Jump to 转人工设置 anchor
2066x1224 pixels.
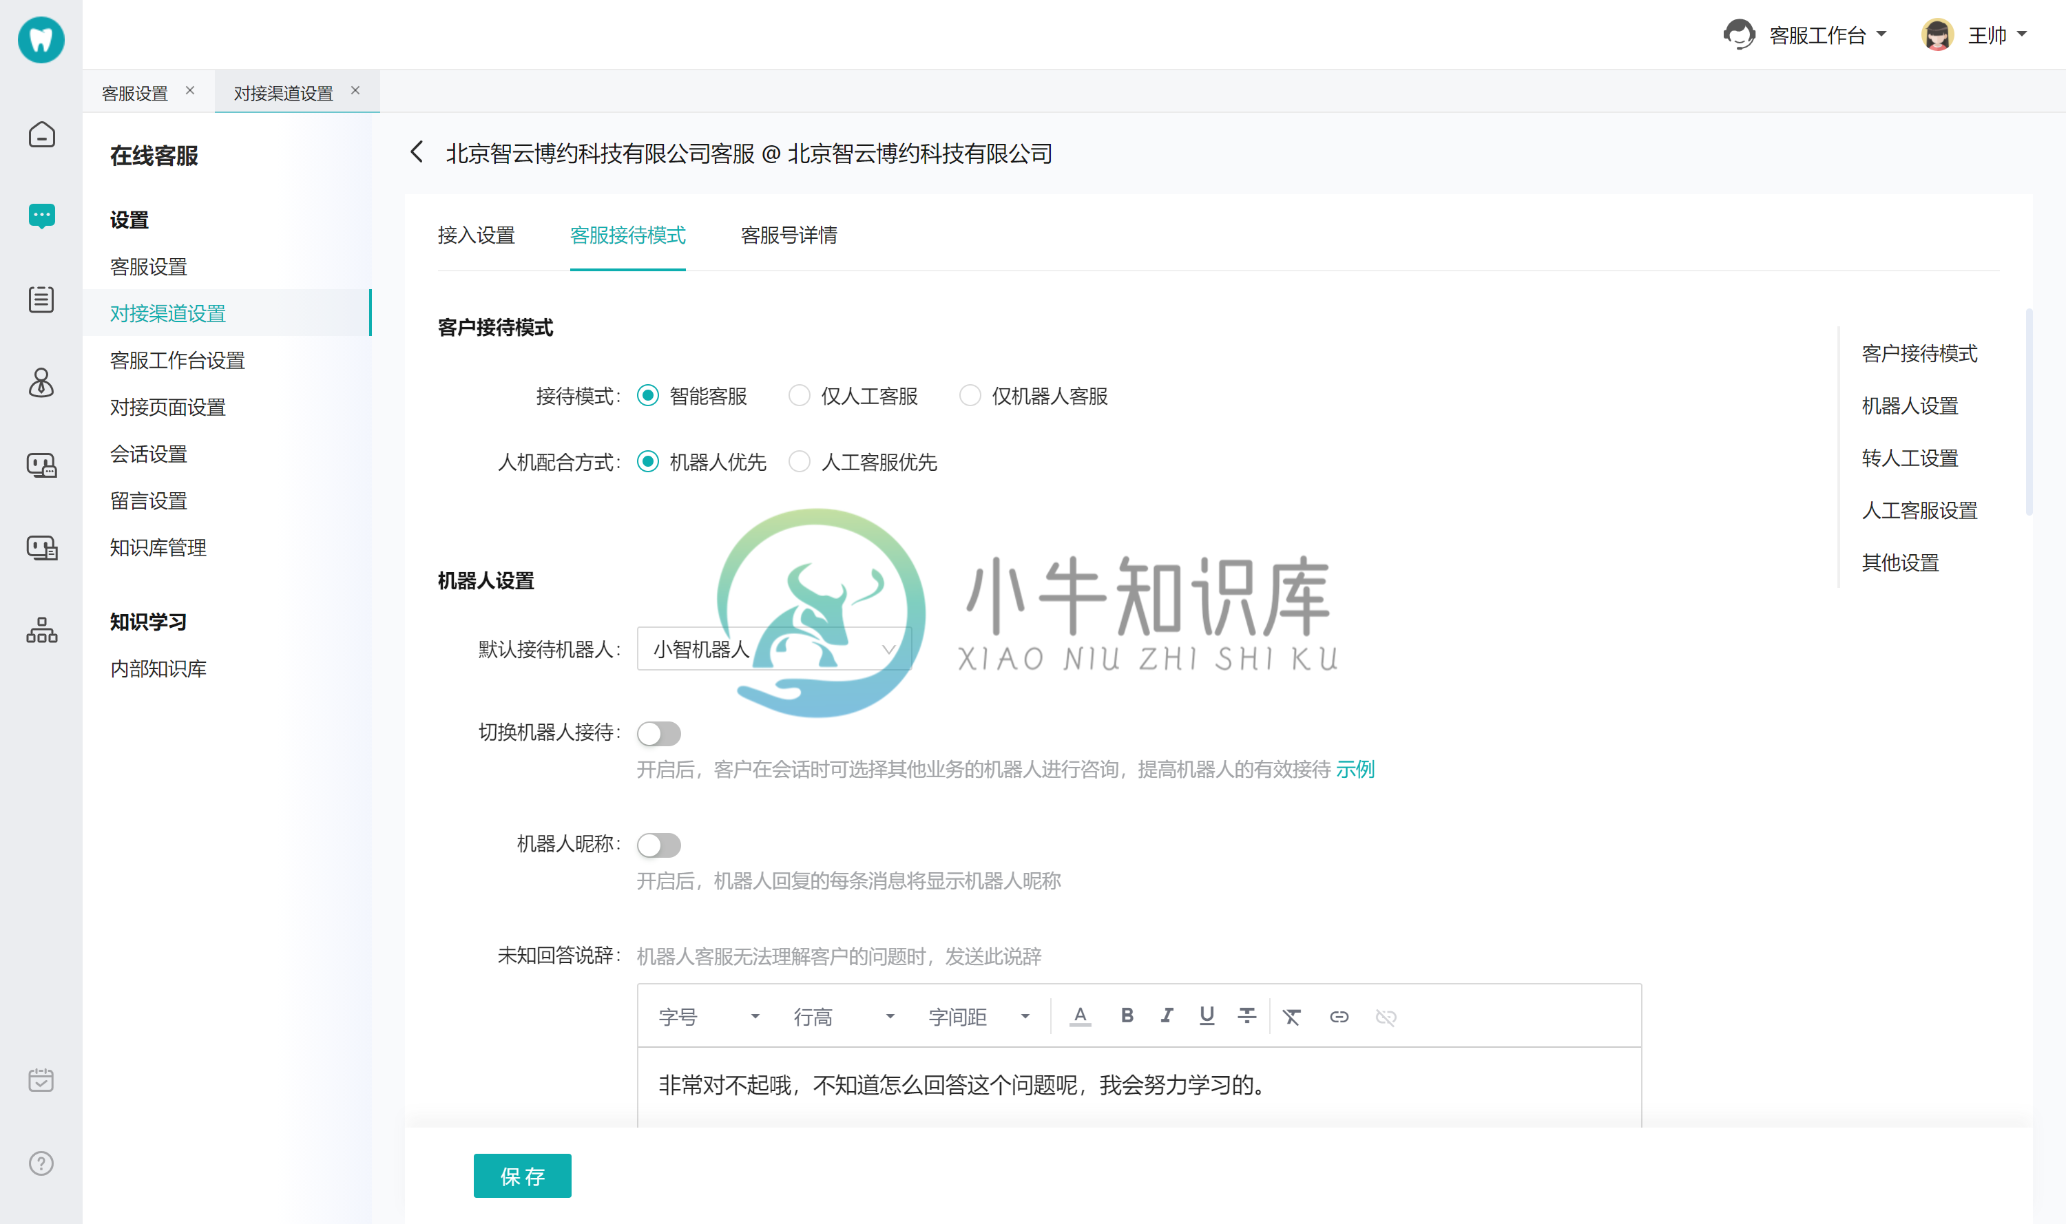[1910, 458]
